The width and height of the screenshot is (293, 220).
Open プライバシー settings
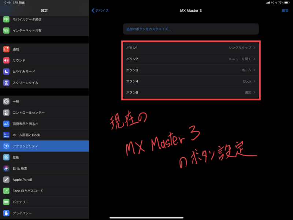[x=44, y=213]
